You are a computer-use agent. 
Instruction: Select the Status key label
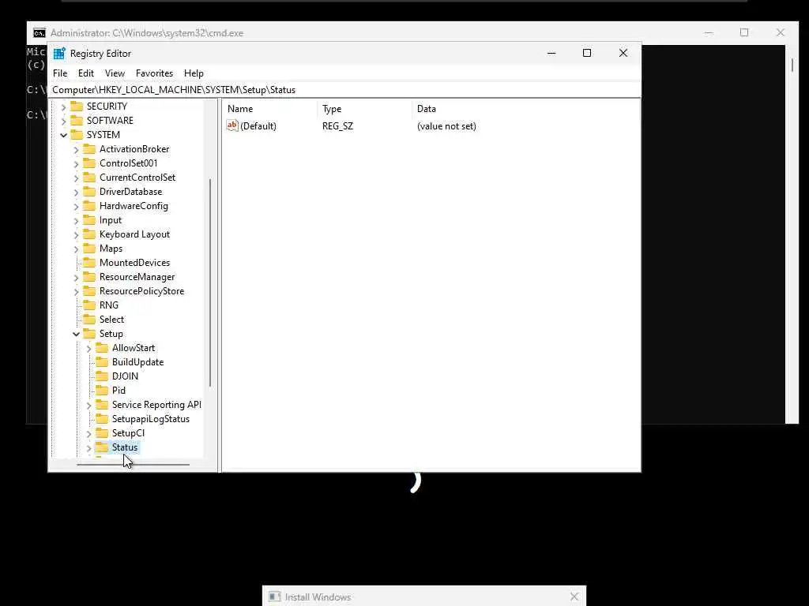(x=125, y=447)
